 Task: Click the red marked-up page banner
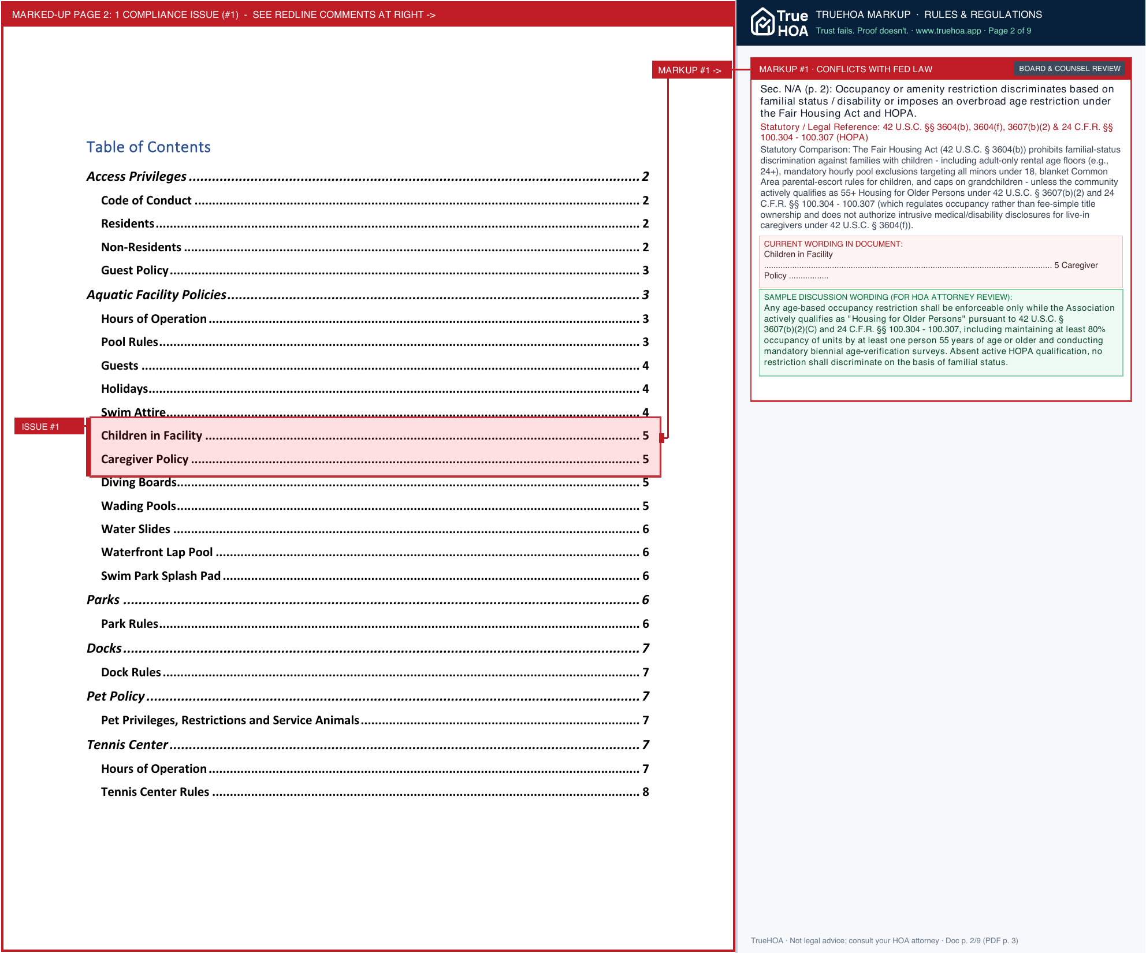click(368, 14)
